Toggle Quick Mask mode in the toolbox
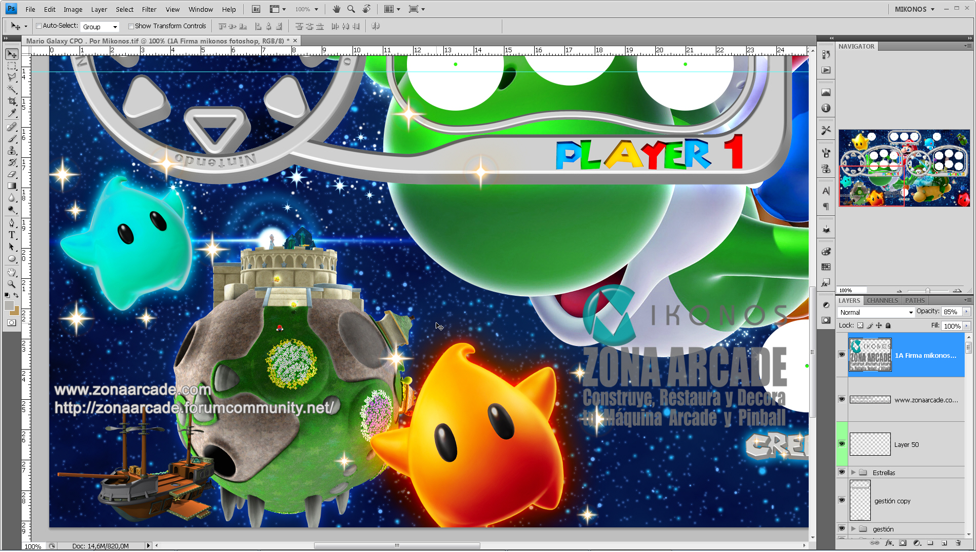 tap(11, 322)
